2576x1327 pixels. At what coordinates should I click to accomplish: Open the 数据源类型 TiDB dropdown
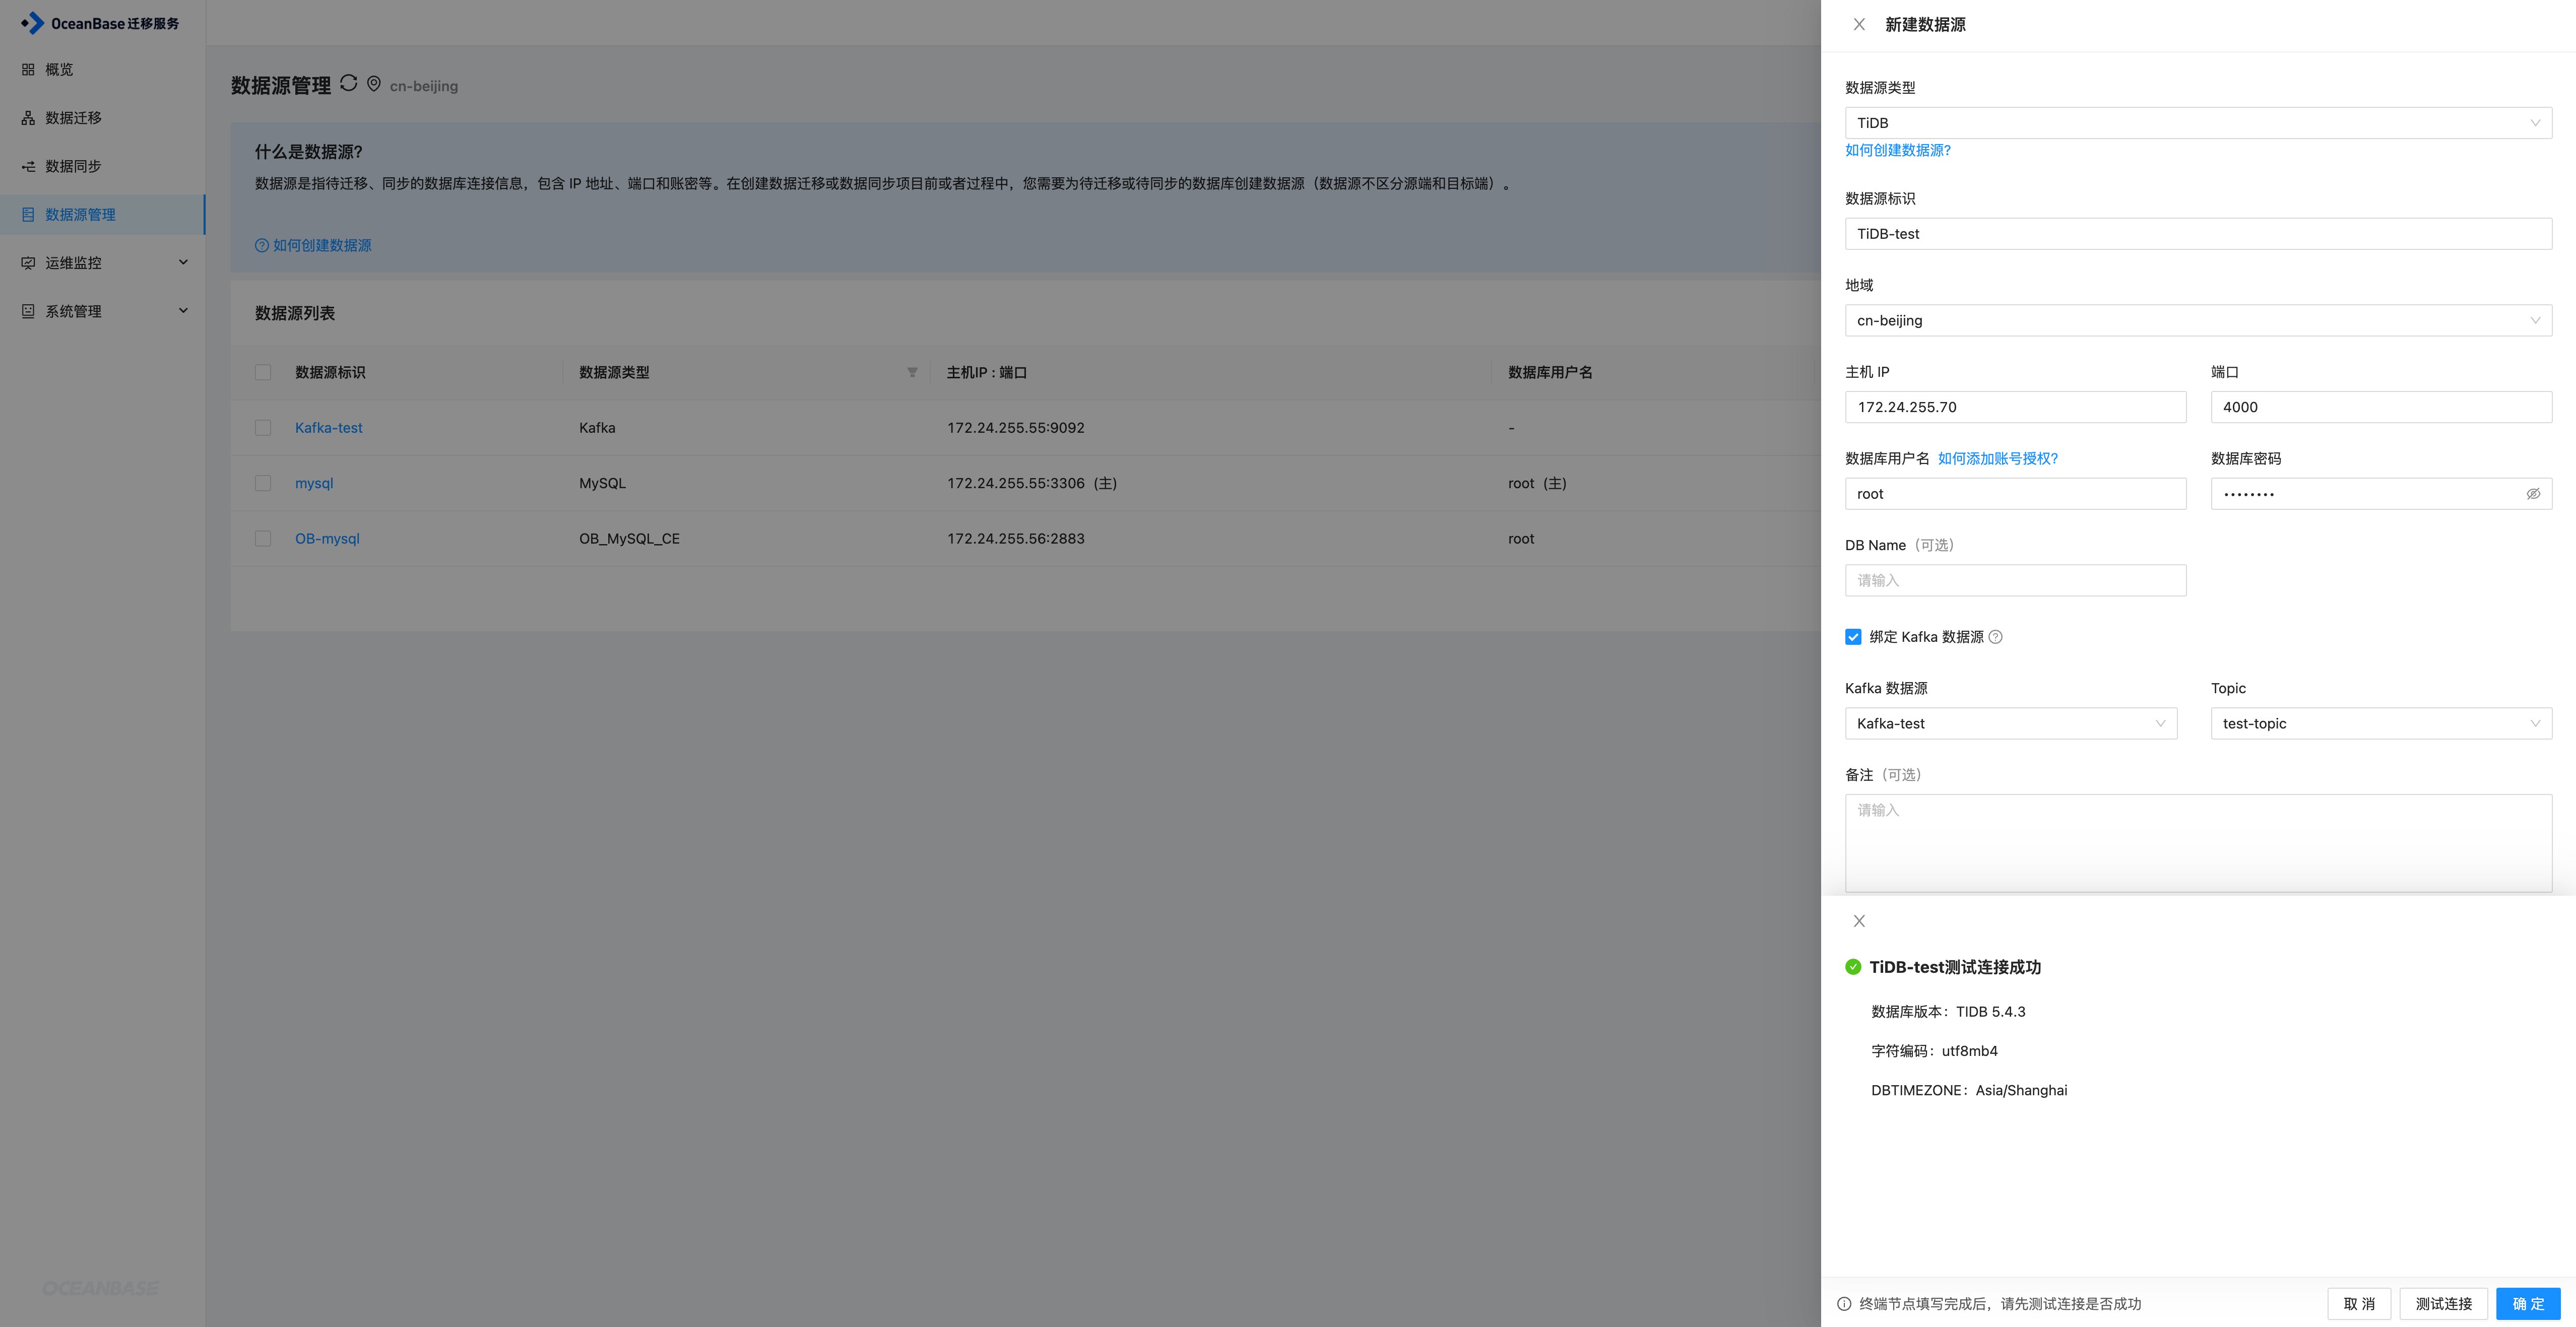click(x=2197, y=123)
